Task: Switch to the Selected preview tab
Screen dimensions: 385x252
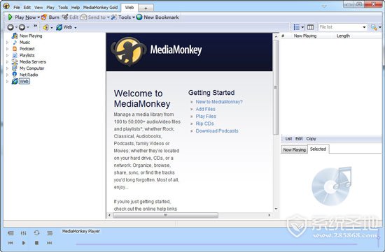Action: [318, 149]
